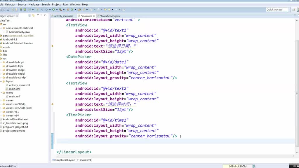Open the Package Explorer View Menu
The width and height of the screenshot is (299, 168).
[38, 15]
